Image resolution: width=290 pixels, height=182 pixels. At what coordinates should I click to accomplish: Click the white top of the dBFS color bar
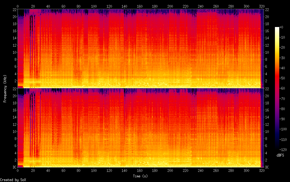277,28
